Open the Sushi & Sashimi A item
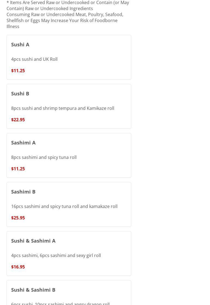Screen dimensions: 210x305 pos(33,241)
